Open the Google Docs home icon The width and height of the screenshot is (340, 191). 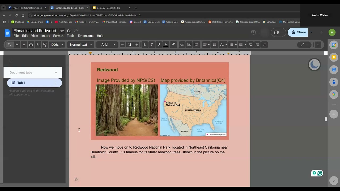[x=7, y=33]
